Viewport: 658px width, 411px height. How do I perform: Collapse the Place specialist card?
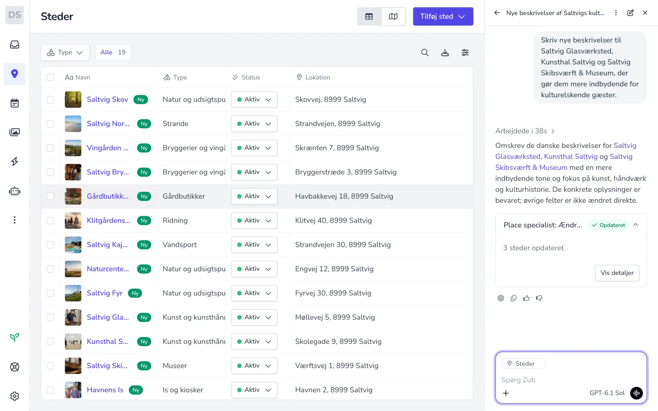636,225
